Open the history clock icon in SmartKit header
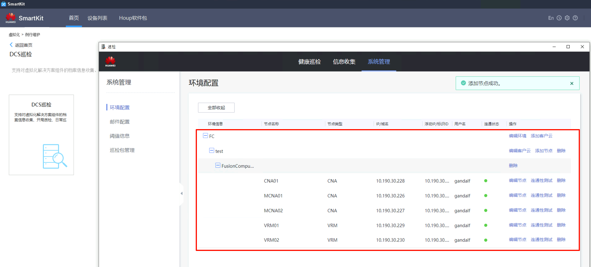 559,18
